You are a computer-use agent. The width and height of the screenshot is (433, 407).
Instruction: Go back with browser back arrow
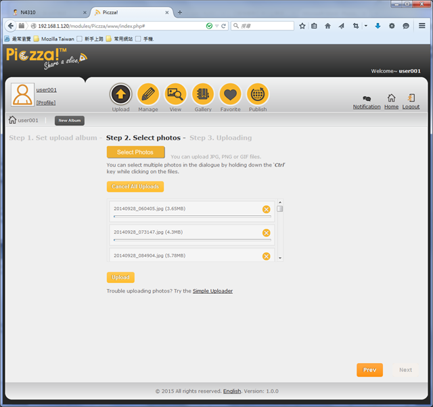(11, 26)
